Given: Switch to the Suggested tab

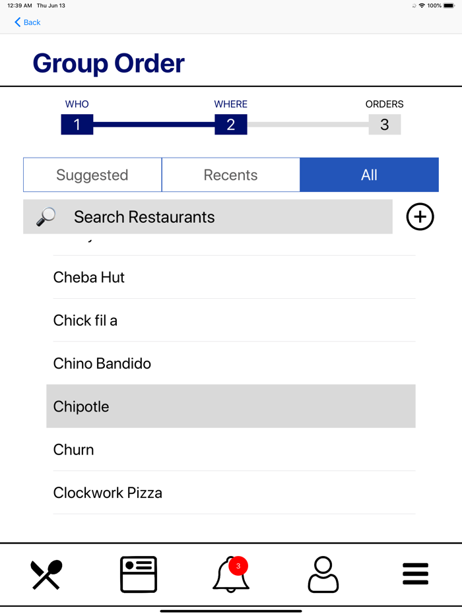Looking at the screenshot, I should click(92, 174).
